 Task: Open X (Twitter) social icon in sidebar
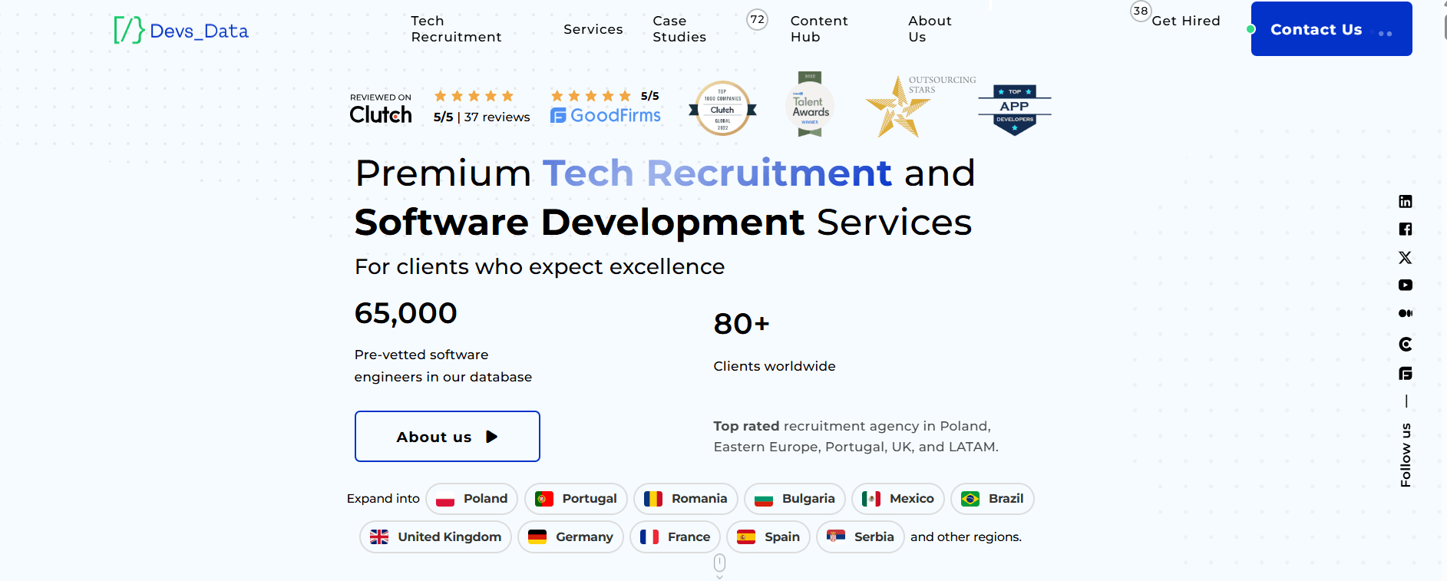pos(1406,257)
